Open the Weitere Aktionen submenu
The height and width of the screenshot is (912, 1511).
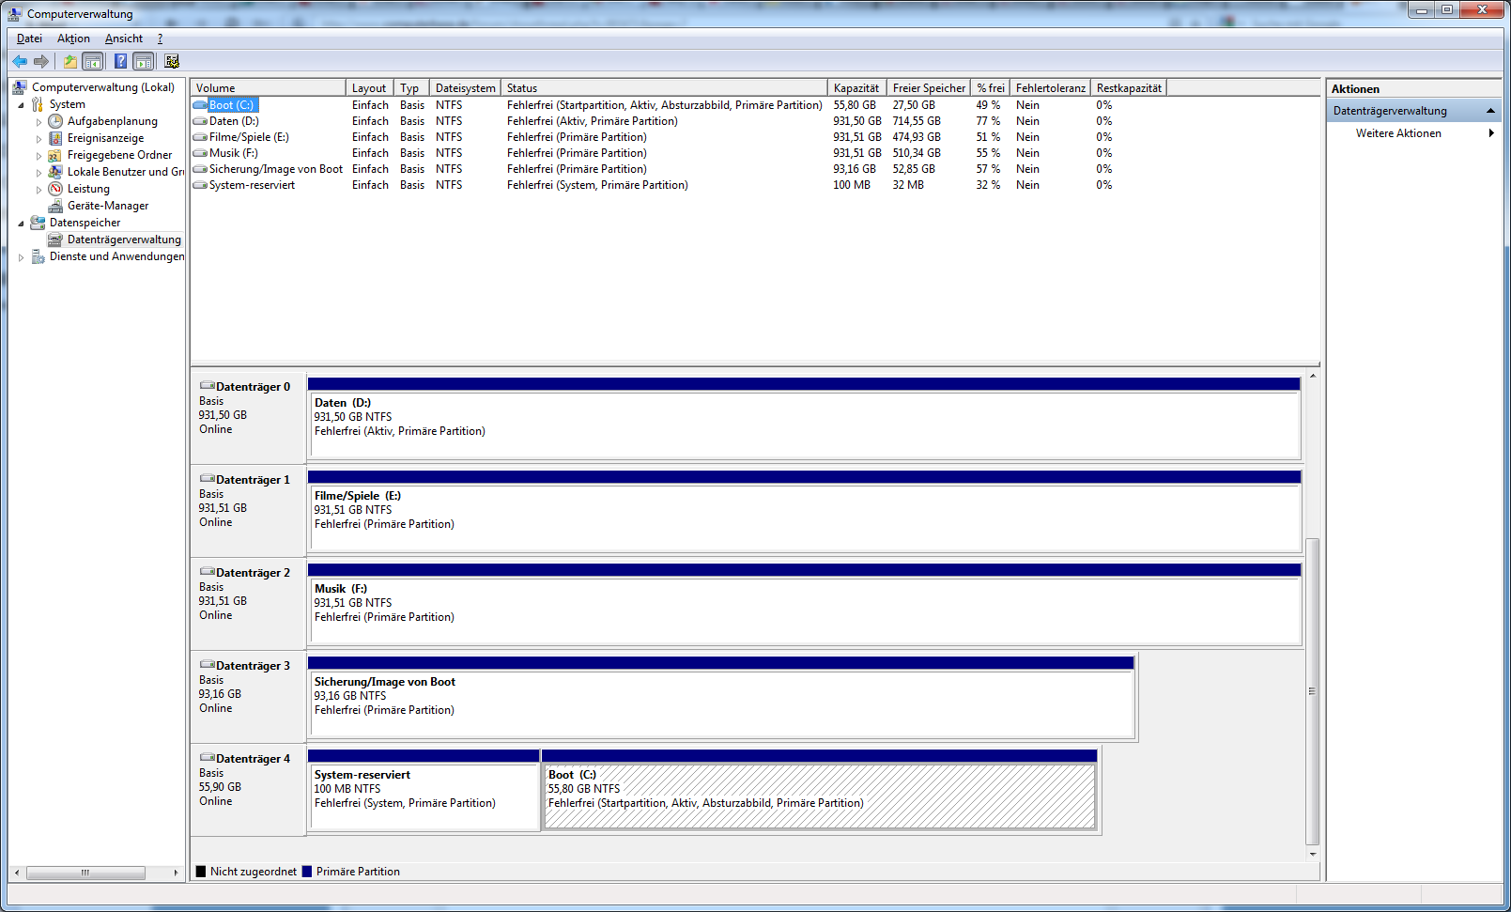point(1415,133)
